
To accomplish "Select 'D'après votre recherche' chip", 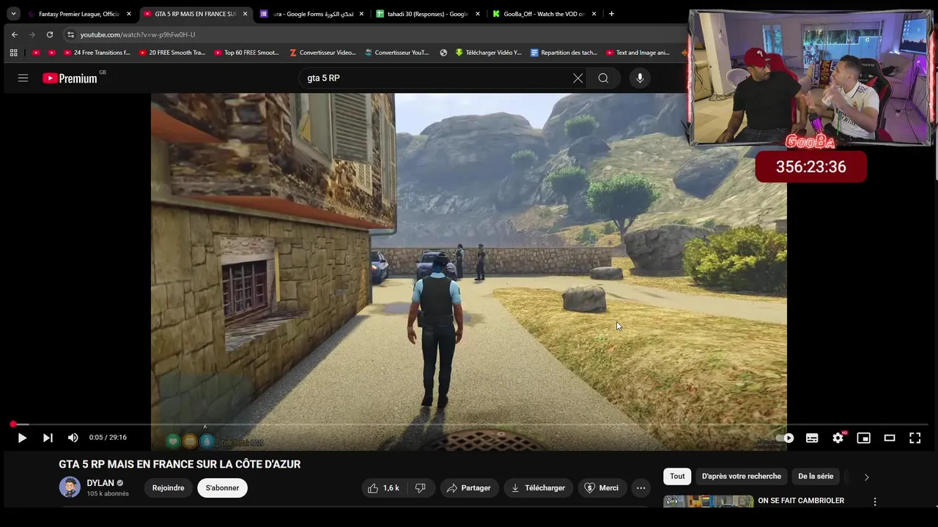I will [742, 476].
